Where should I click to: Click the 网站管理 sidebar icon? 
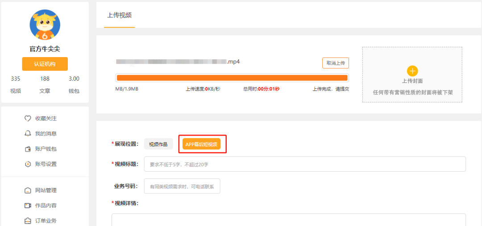pos(28,190)
